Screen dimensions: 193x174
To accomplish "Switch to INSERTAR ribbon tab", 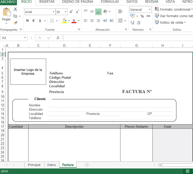I will coord(47,2).
